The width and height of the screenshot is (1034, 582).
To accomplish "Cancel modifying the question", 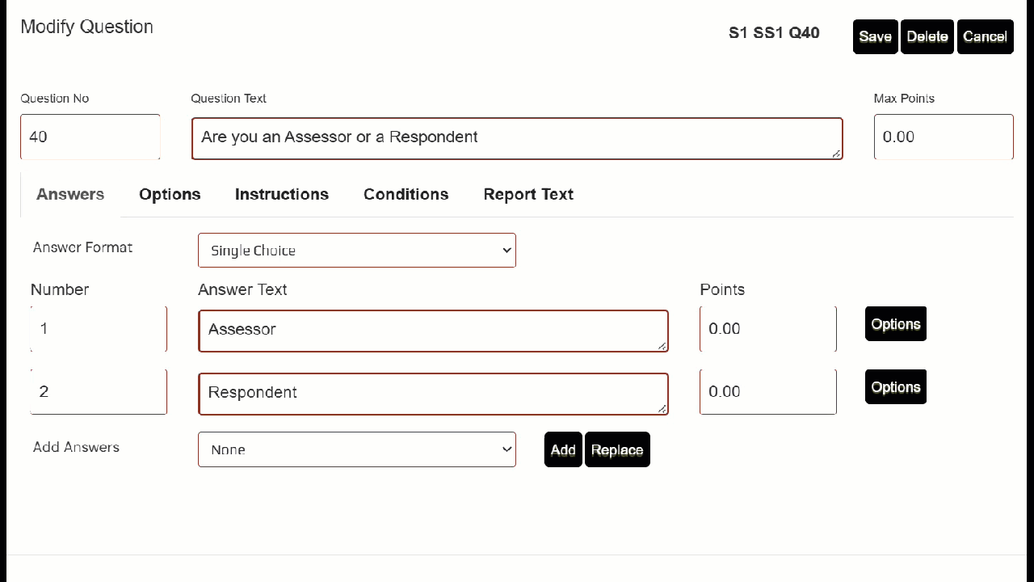I will click(x=985, y=36).
